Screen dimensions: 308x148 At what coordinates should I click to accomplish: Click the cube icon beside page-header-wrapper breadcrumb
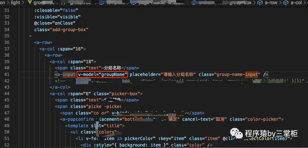pyautogui.click(x=134, y=3)
